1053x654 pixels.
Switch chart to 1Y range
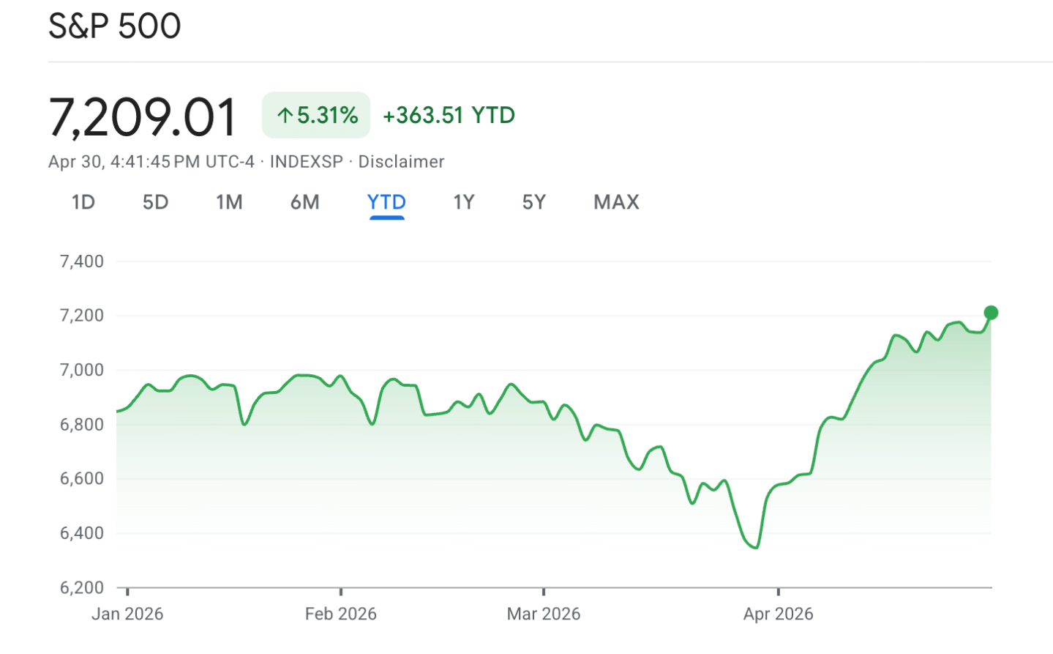pyautogui.click(x=464, y=202)
